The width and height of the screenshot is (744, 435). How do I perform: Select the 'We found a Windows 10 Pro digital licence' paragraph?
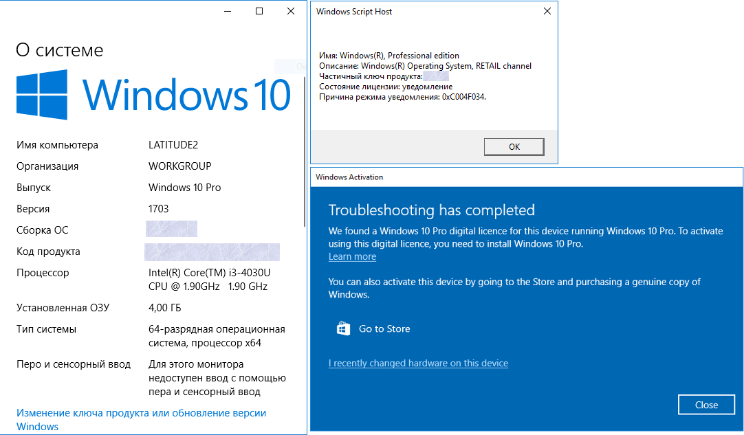(x=526, y=238)
